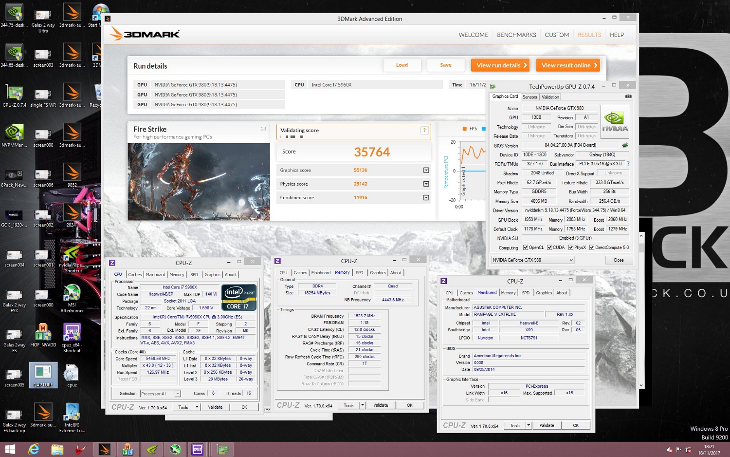Click the Close button in GPU-Z
Image resolution: width=730 pixels, height=457 pixels.
click(619, 260)
